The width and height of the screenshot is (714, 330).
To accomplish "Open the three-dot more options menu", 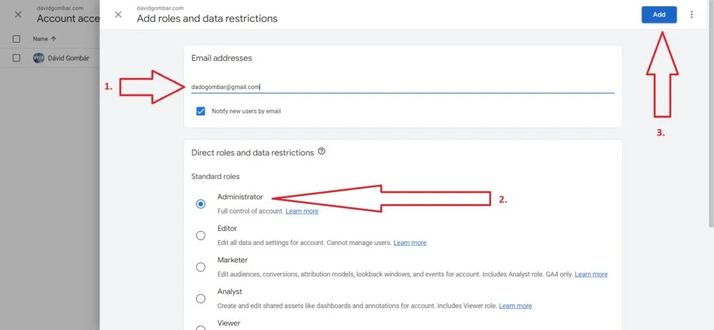I will [692, 15].
